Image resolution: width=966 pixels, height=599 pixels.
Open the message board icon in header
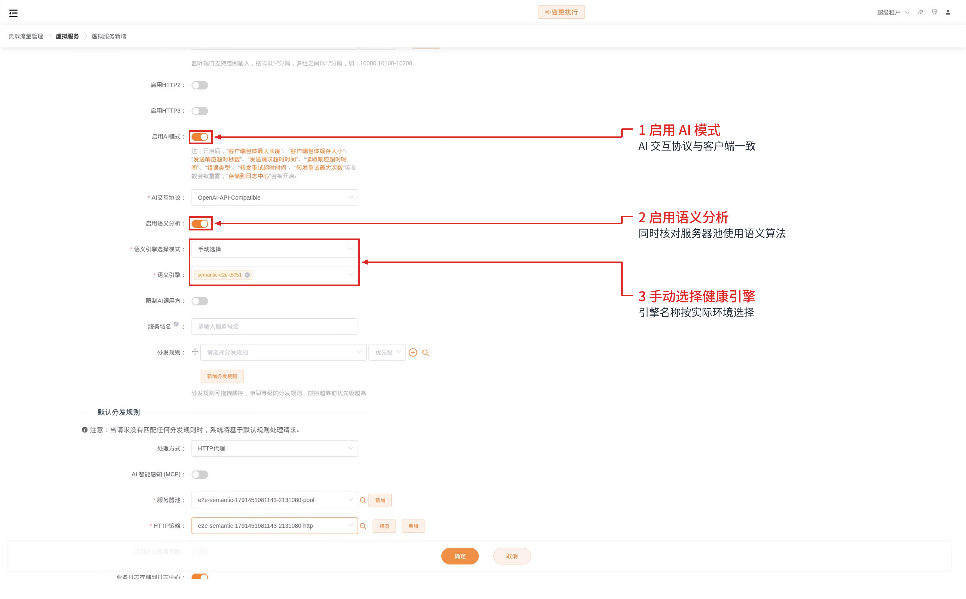point(935,12)
